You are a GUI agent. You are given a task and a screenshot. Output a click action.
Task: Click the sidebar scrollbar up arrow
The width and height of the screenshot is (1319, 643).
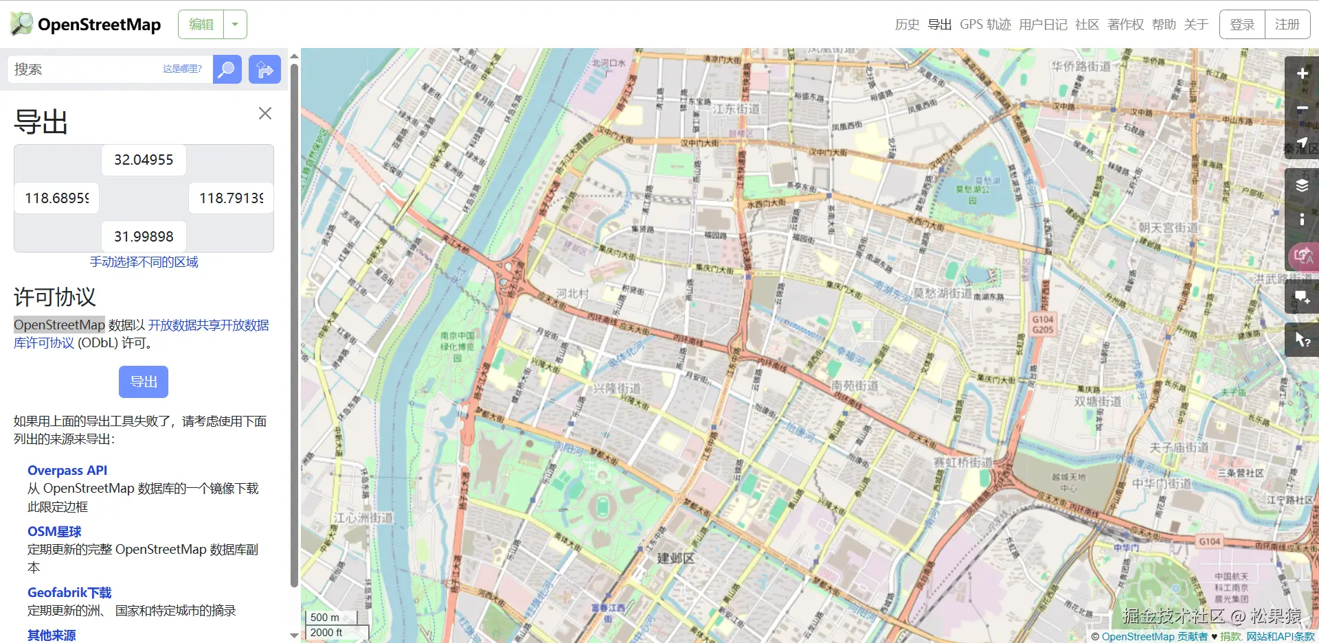pos(294,56)
